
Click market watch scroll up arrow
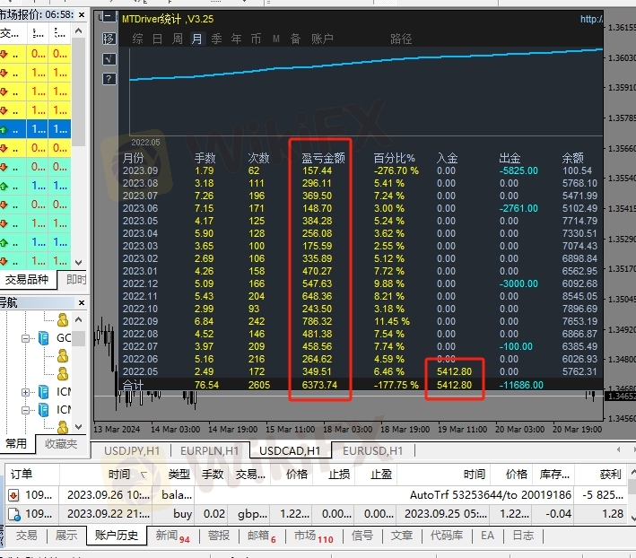tap(79, 31)
